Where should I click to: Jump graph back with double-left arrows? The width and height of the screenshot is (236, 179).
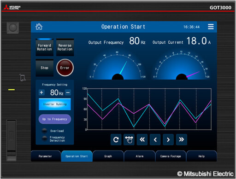tap(142, 139)
